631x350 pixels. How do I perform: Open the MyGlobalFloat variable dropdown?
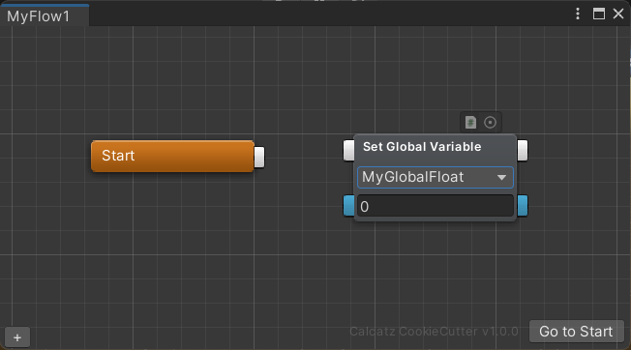tap(436, 177)
